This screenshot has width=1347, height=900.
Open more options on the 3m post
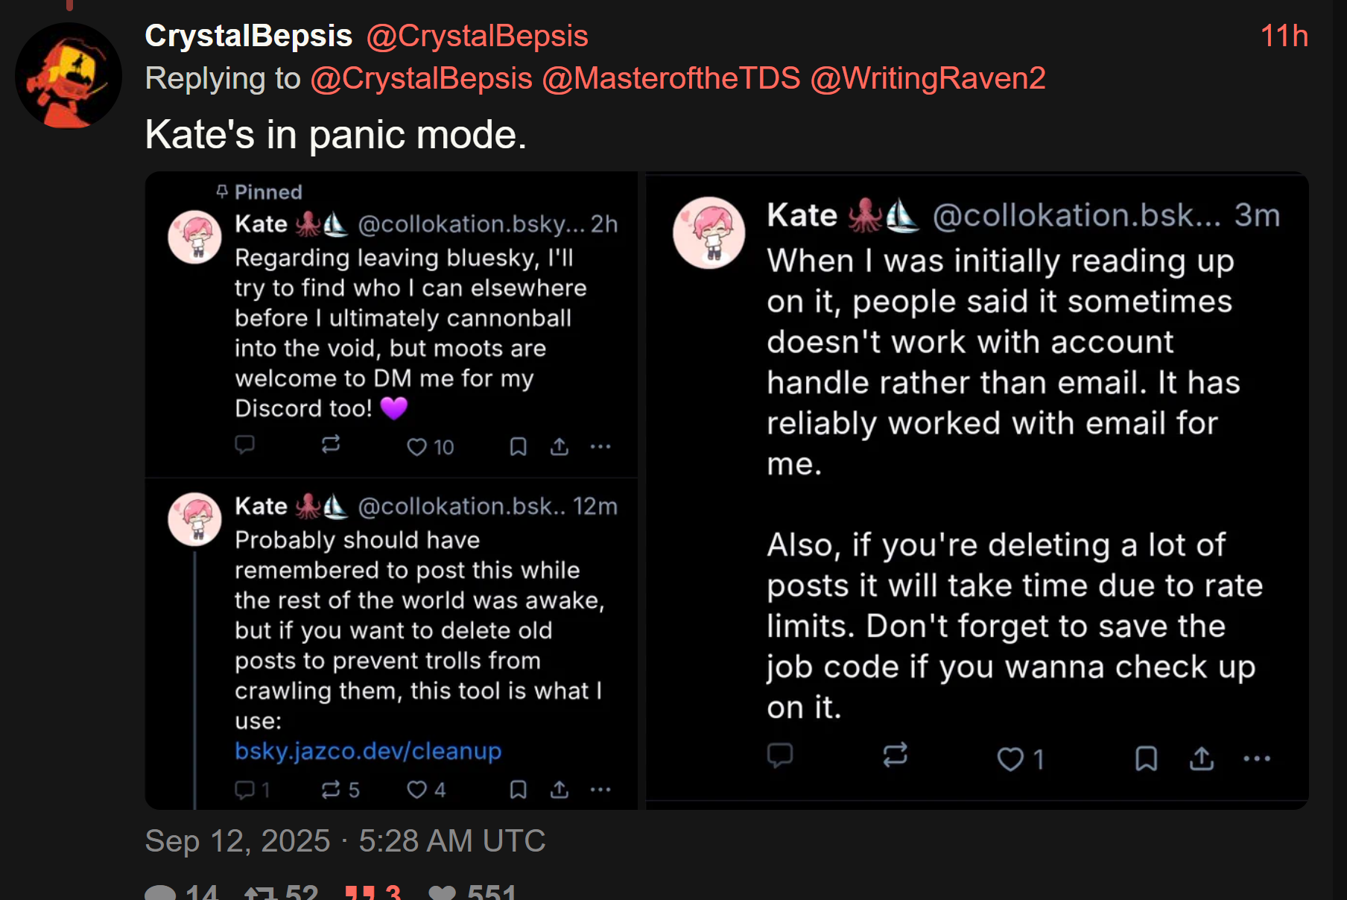[x=1257, y=759]
